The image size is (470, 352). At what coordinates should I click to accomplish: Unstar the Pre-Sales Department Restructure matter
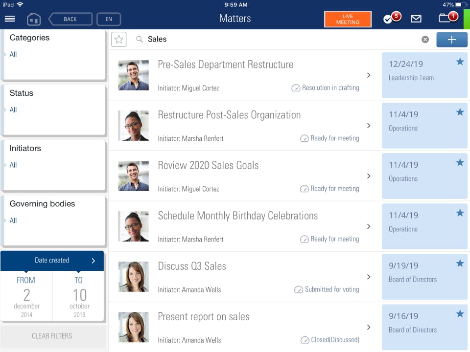[x=460, y=62]
